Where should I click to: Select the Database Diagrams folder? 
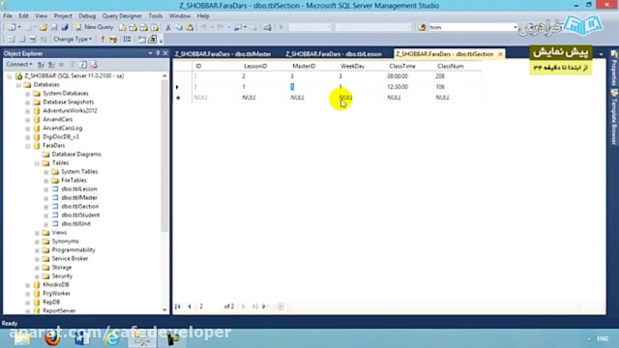[76, 154]
